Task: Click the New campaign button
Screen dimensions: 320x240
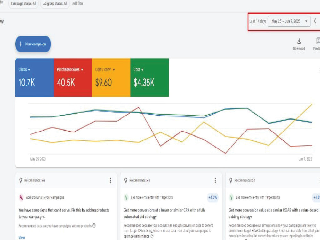Action: (33, 44)
